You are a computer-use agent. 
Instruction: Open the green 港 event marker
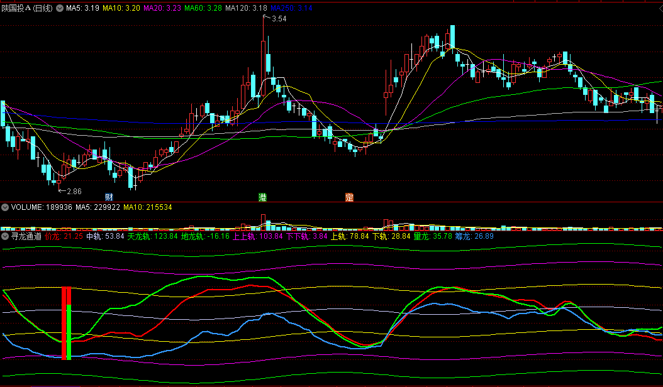[262, 197]
